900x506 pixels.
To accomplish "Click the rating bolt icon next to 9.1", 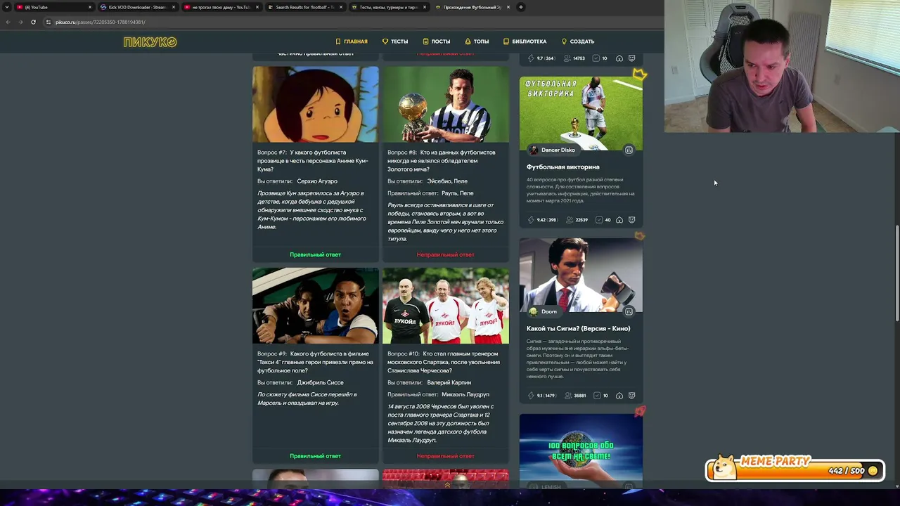I will 531,396.
